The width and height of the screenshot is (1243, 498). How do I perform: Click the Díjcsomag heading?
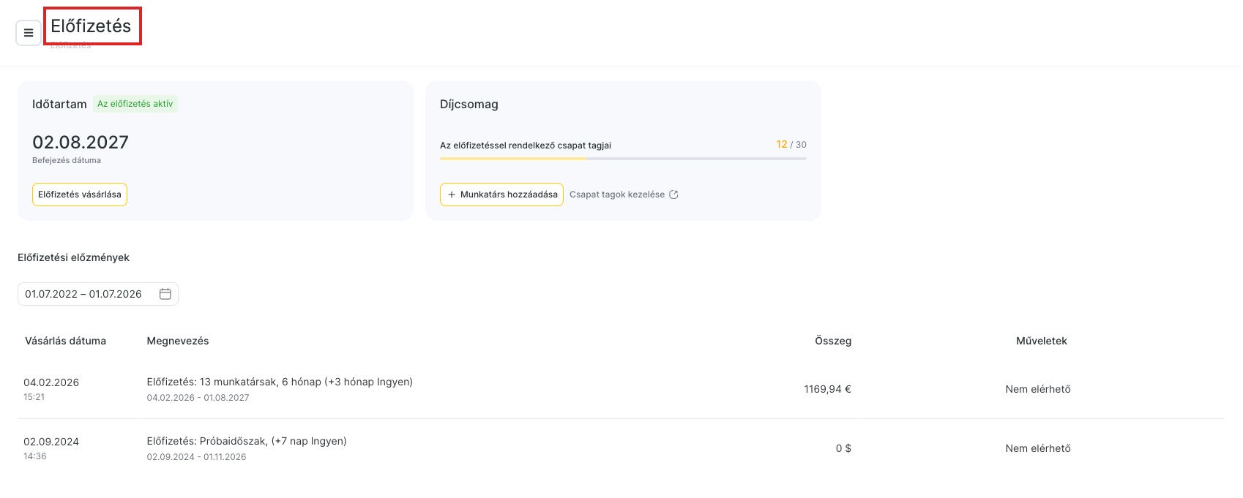click(469, 104)
